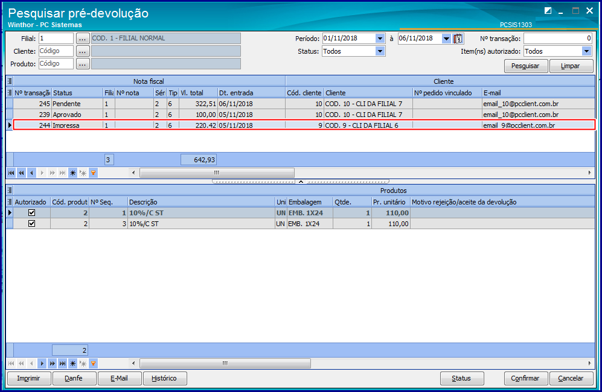Click the Nota fiscal grid horizontal scrollbar thumb

click(x=217, y=172)
